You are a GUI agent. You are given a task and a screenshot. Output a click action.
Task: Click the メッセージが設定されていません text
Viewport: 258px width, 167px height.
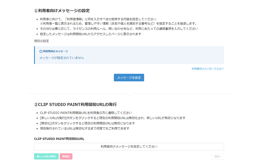(x=62, y=58)
